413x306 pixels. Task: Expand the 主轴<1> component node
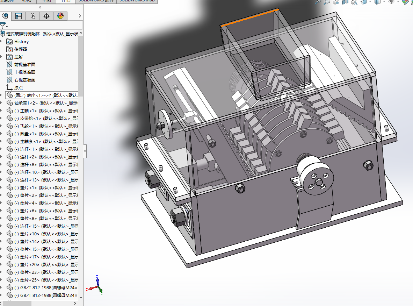2,111
